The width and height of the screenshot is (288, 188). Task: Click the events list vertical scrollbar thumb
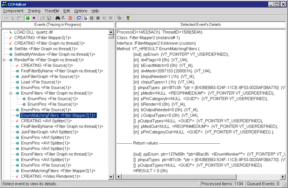[111, 36]
